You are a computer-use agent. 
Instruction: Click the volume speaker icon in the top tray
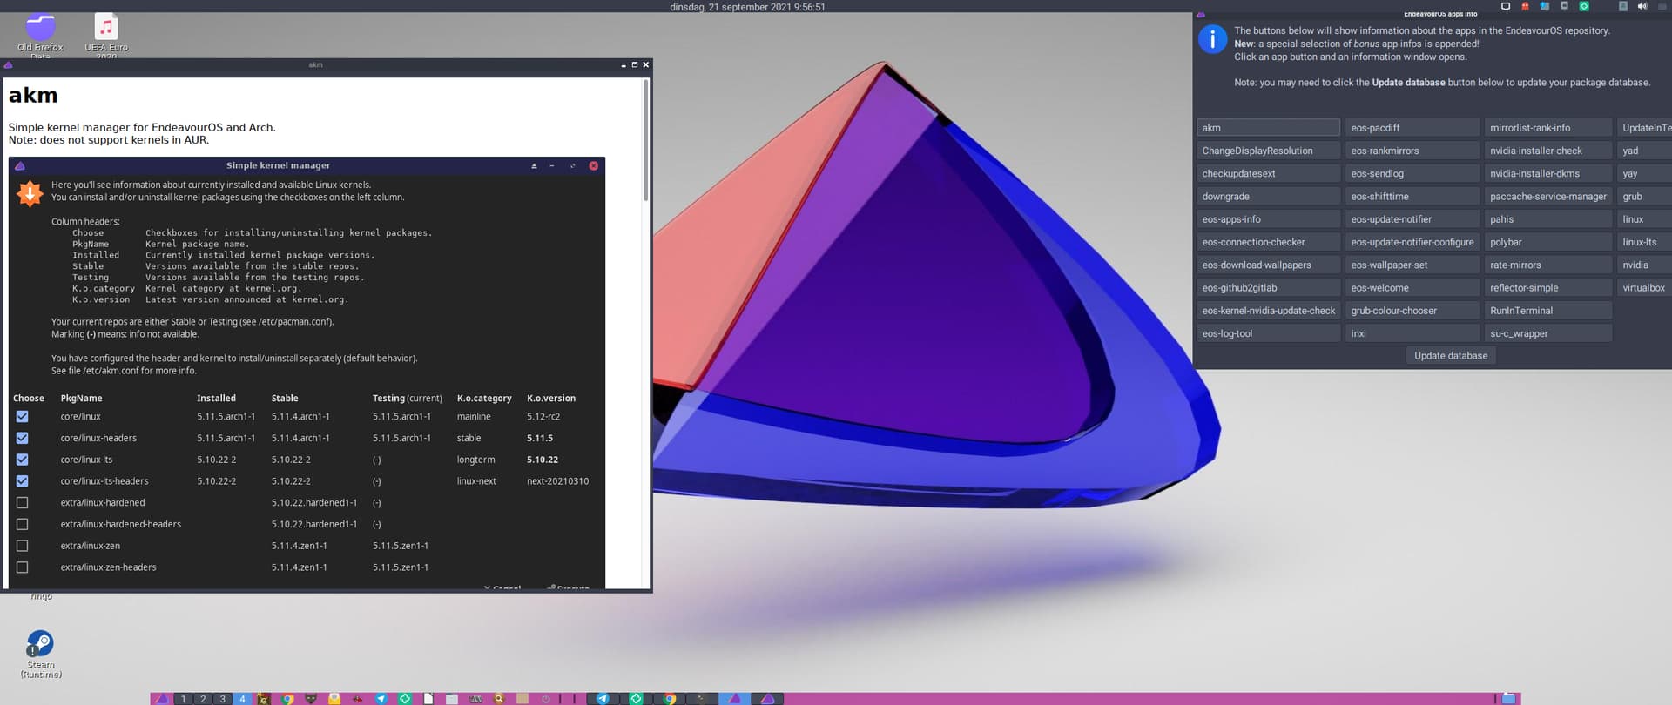pyautogui.click(x=1642, y=6)
